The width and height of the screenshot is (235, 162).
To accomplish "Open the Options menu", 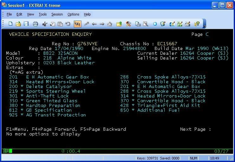I will point(73,14).
